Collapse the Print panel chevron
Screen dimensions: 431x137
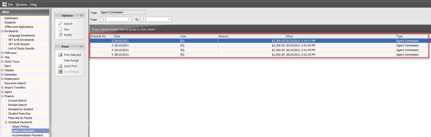(x=81, y=47)
